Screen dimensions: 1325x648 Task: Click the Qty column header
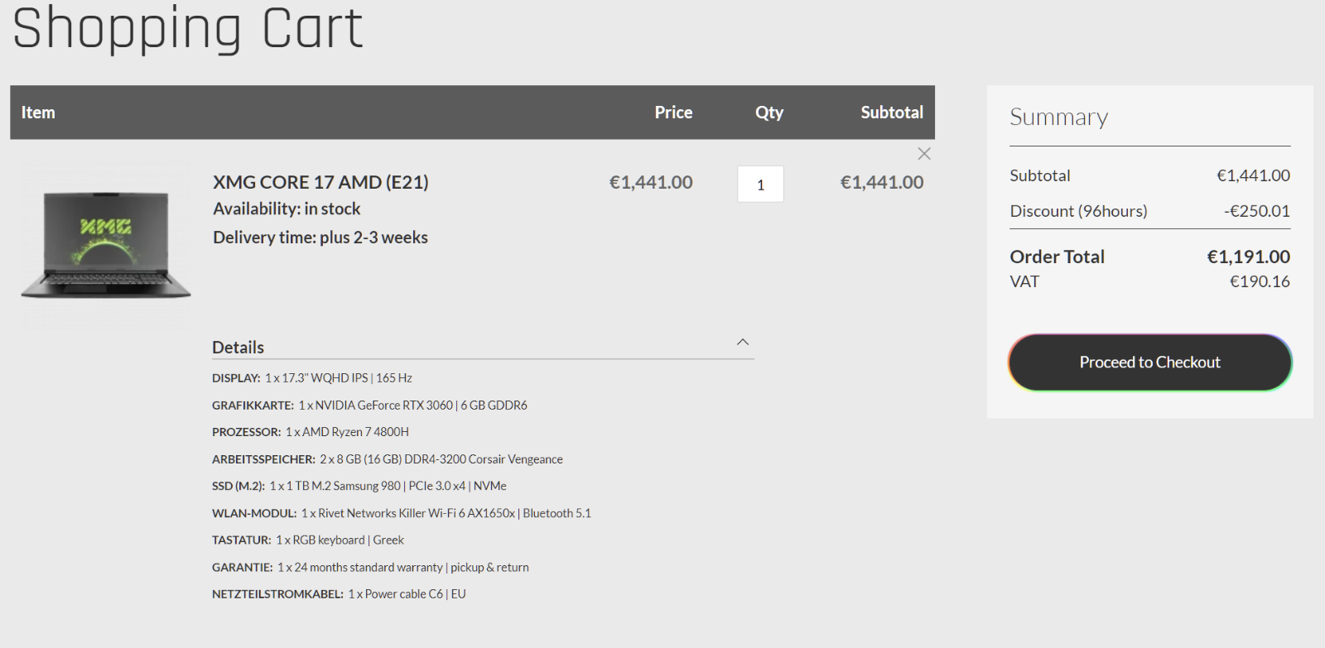point(769,113)
